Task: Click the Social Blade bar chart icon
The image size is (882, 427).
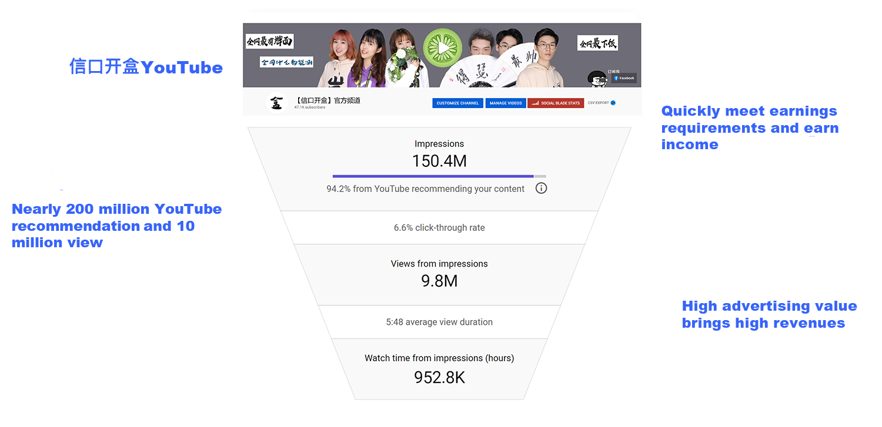Action: point(534,103)
